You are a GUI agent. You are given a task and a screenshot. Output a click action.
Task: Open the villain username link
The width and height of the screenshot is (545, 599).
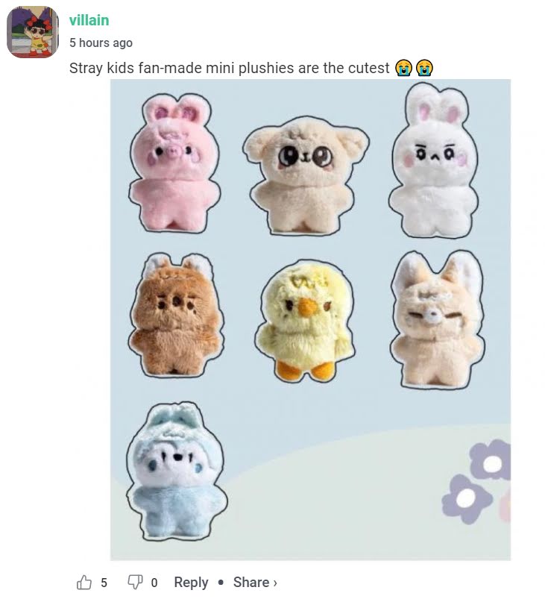click(x=89, y=20)
